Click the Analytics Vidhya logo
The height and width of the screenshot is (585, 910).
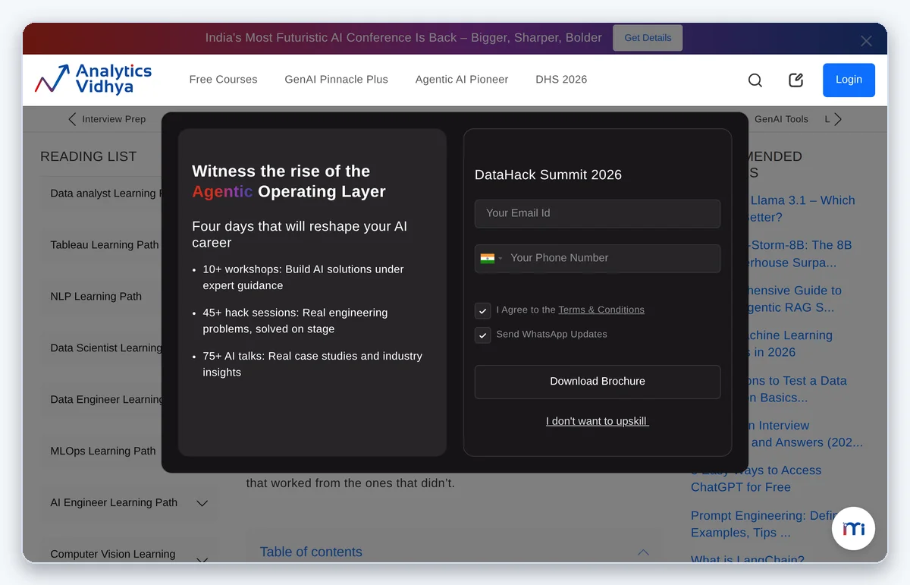click(93, 79)
